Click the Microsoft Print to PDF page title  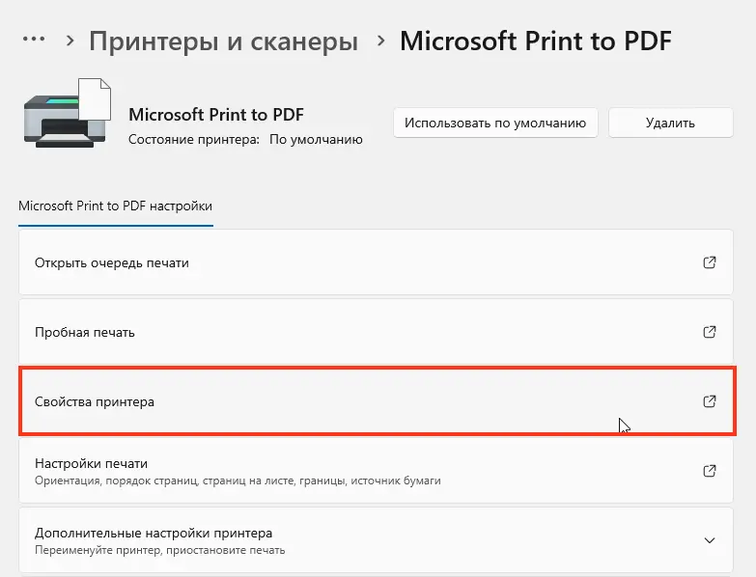[x=536, y=41]
